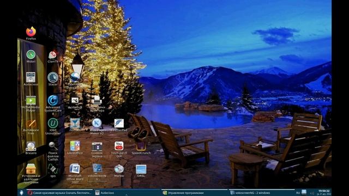The height and width of the screenshot is (196, 349).
Task: Open vokoscreenNG - 2 windows taskbar group
Action: point(262,193)
